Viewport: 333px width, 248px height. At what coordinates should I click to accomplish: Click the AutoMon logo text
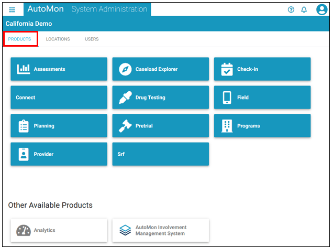pyautogui.click(x=46, y=9)
